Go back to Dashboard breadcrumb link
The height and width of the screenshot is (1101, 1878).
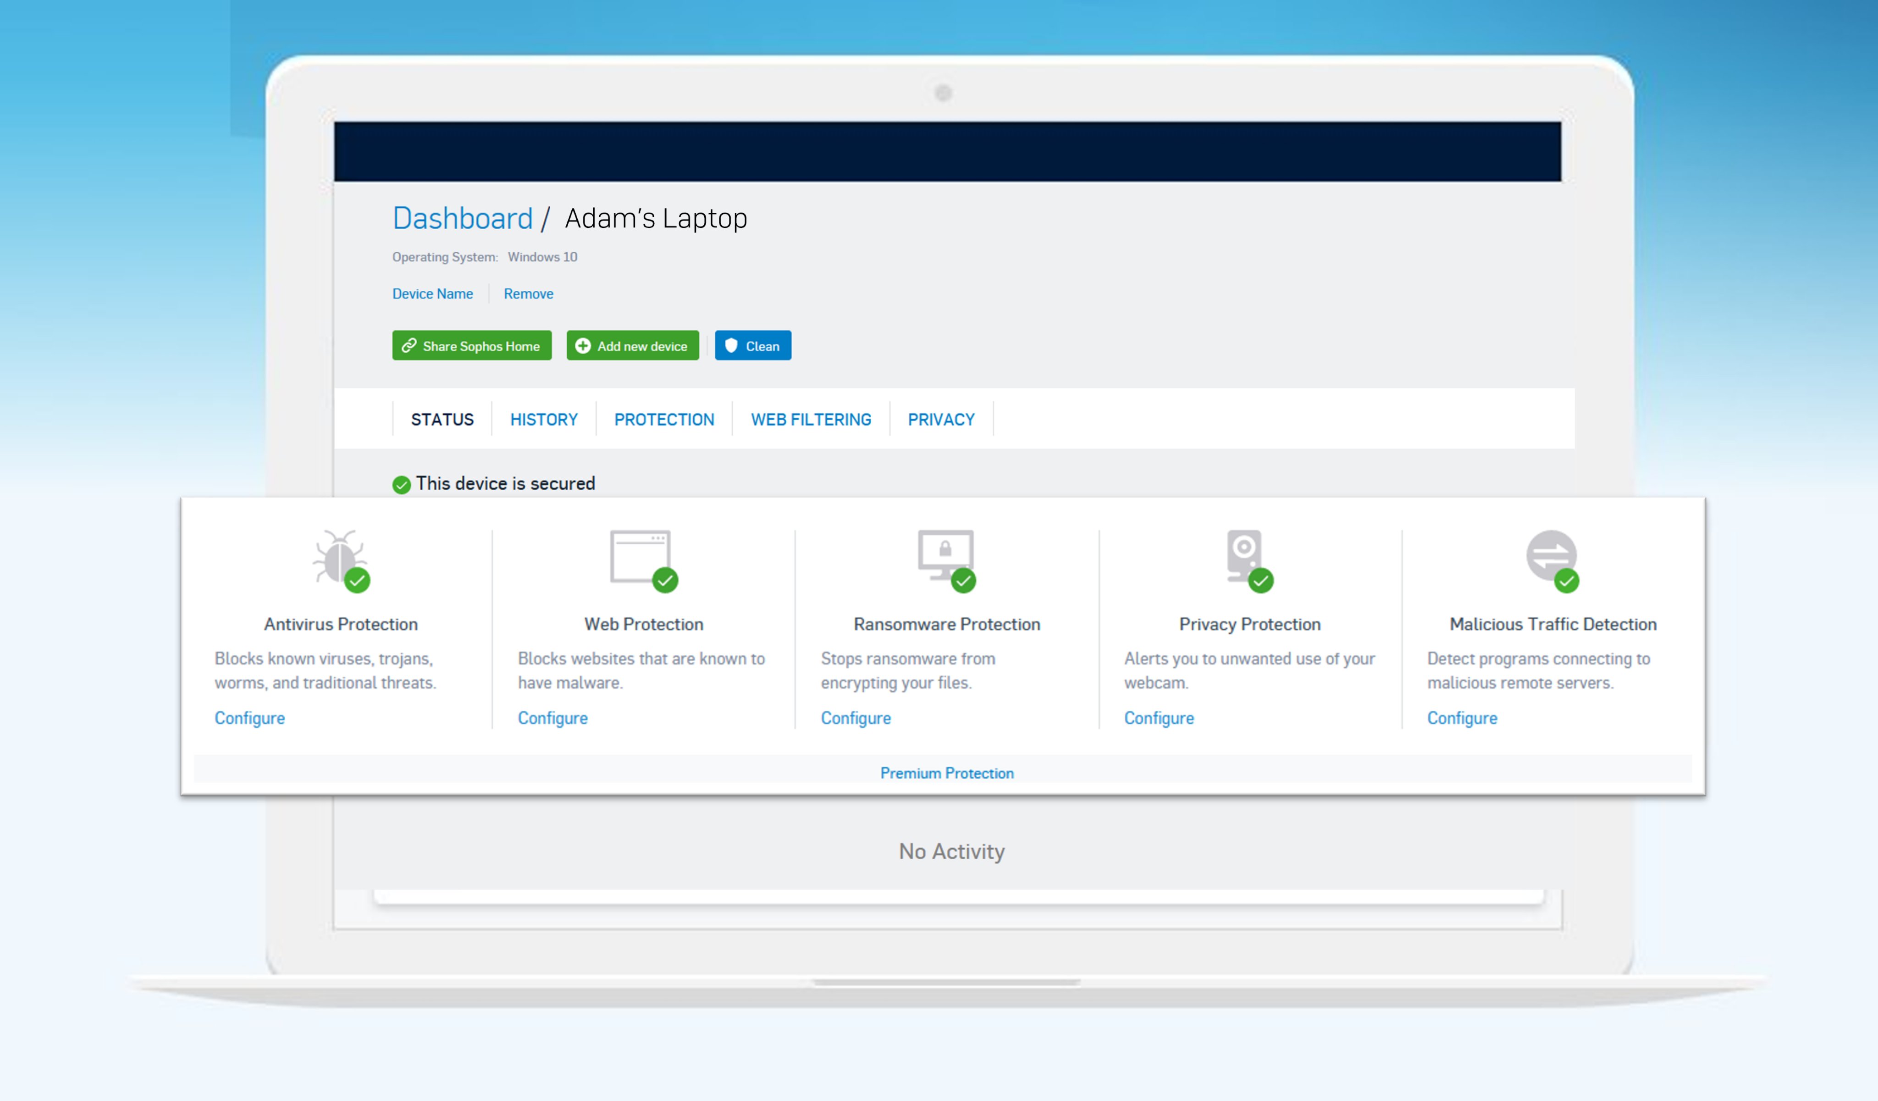click(463, 218)
